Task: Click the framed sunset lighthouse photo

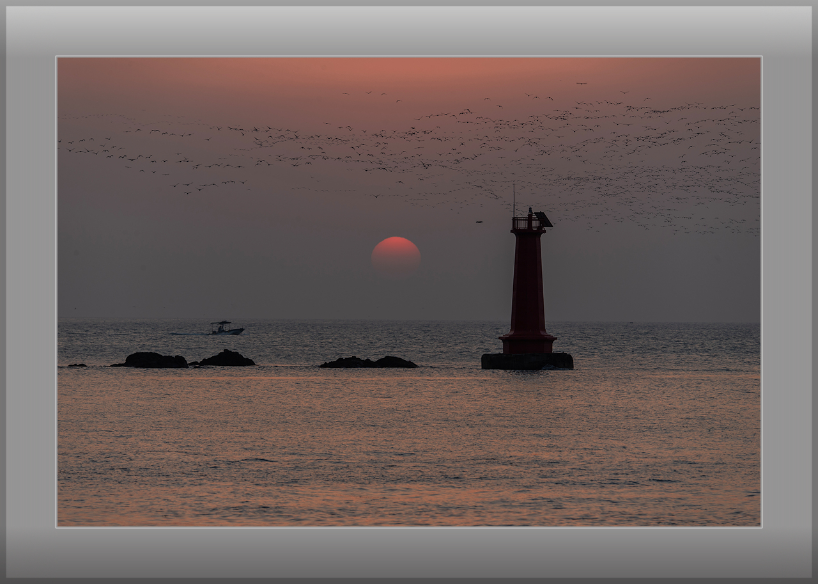Action: click(409, 292)
